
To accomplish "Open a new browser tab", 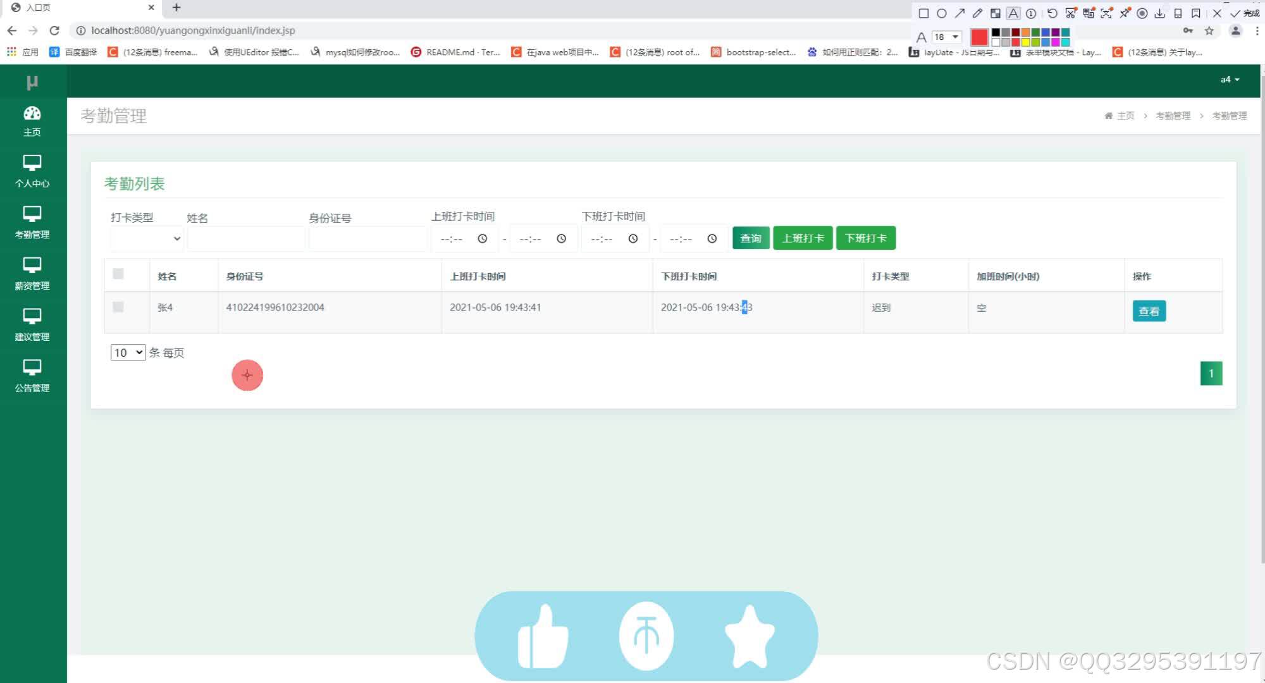I will tap(176, 8).
